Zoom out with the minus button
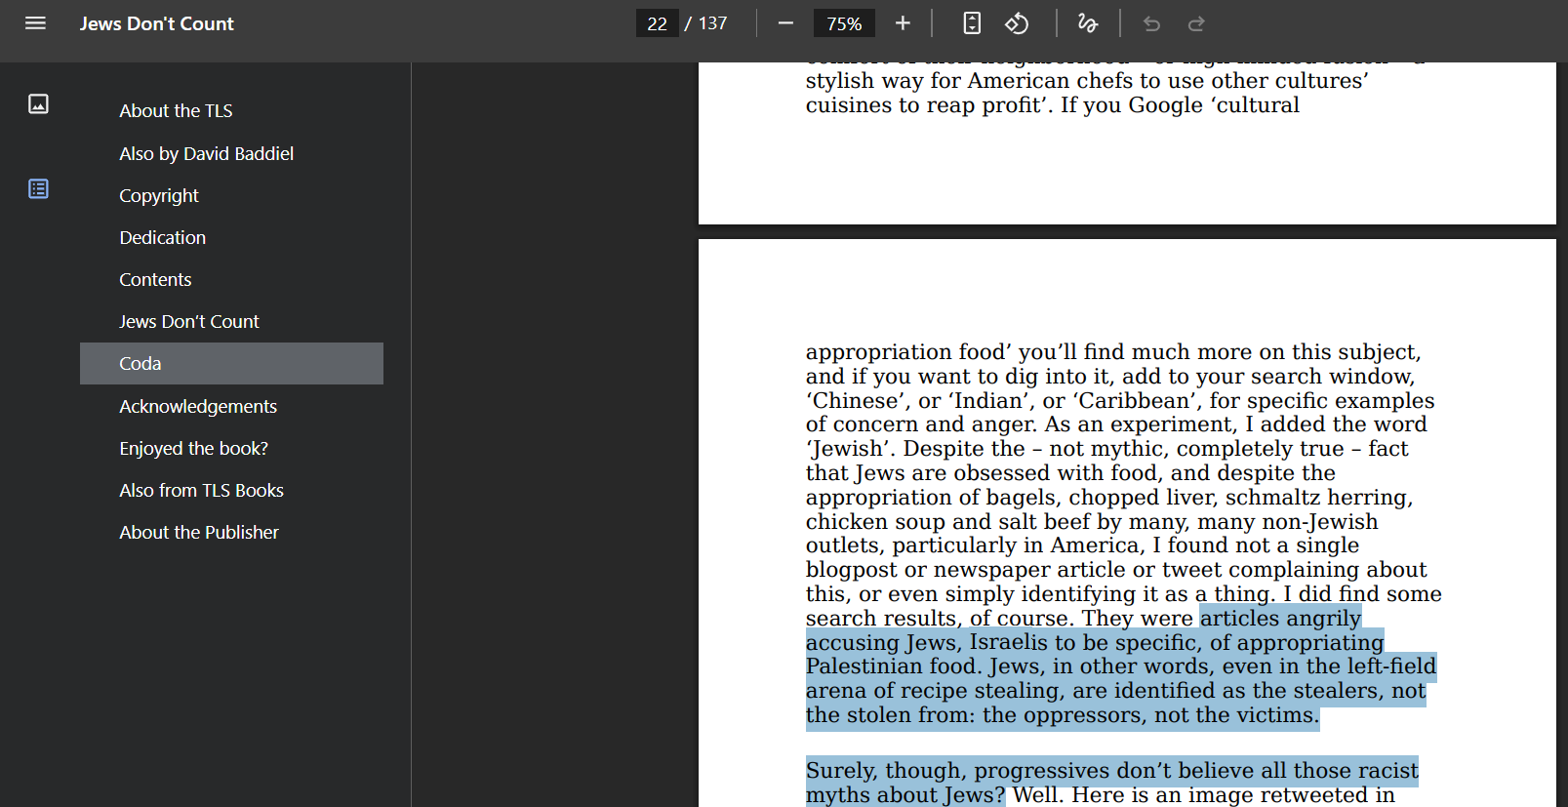This screenshot has height=807, width=1568. [x=785, y=23]
